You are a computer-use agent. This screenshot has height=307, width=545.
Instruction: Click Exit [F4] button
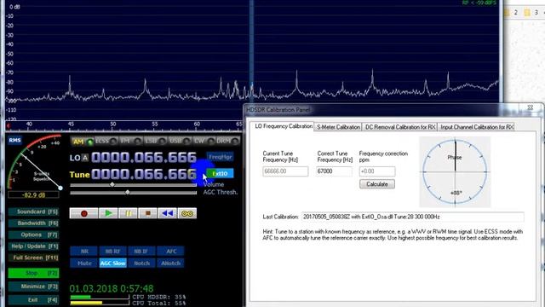34,299
